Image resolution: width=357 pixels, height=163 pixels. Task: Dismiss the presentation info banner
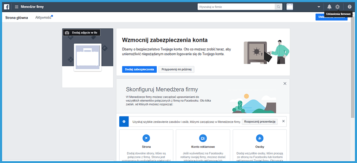click(283, 121)
